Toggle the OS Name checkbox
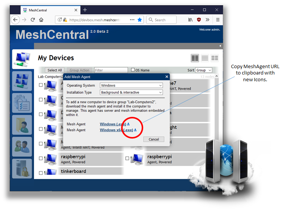Image resolution: width=283 pixels, height=216 pixels. pyautogui.click(x=133, y=70)
